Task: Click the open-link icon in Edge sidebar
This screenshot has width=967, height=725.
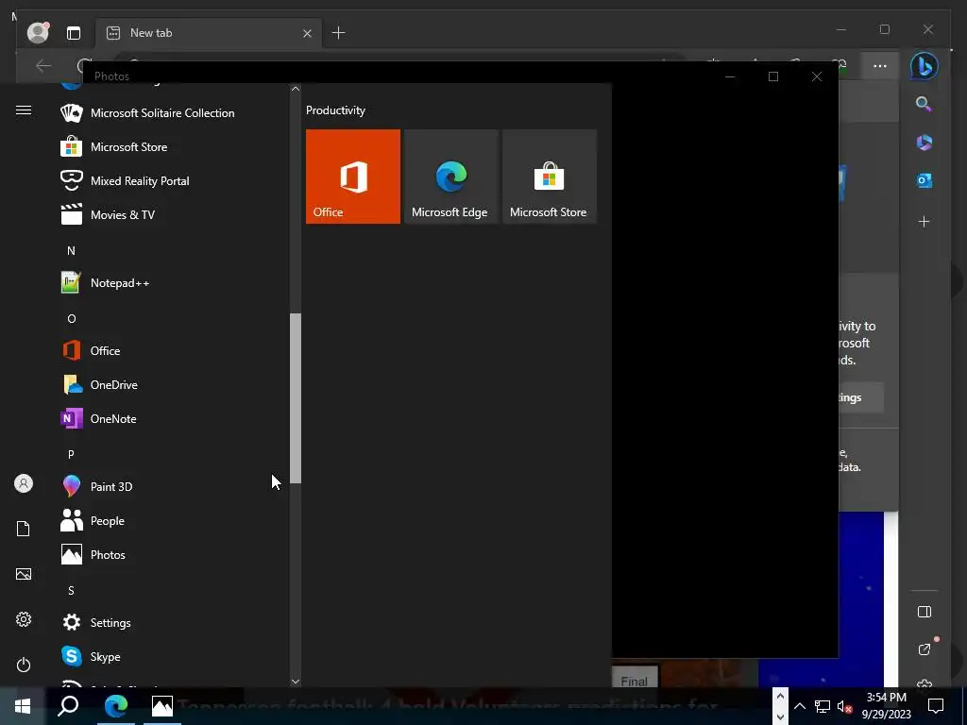Action: [925, 649]
